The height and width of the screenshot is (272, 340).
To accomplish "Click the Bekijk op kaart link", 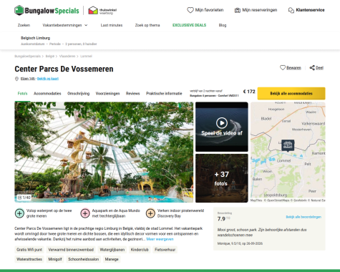I will tap(48, 79).
